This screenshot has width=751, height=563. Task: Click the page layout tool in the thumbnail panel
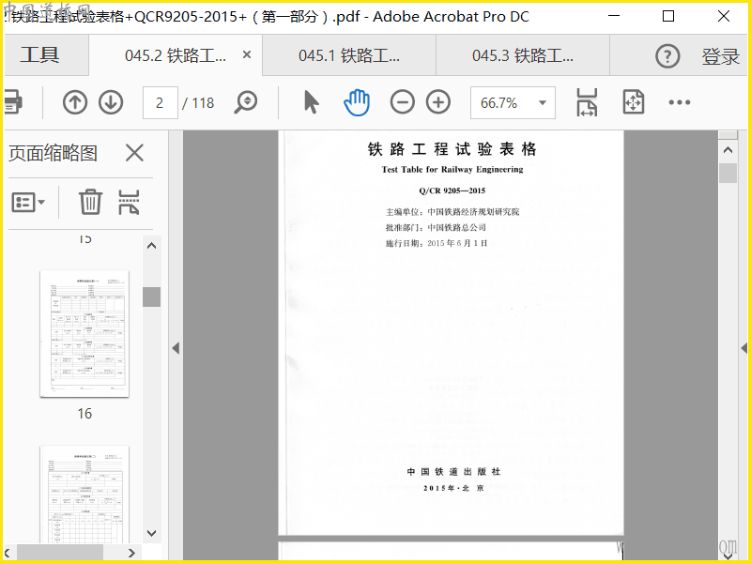(129, 202)
